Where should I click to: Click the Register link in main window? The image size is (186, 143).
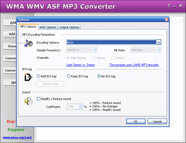tap(16, 130)
